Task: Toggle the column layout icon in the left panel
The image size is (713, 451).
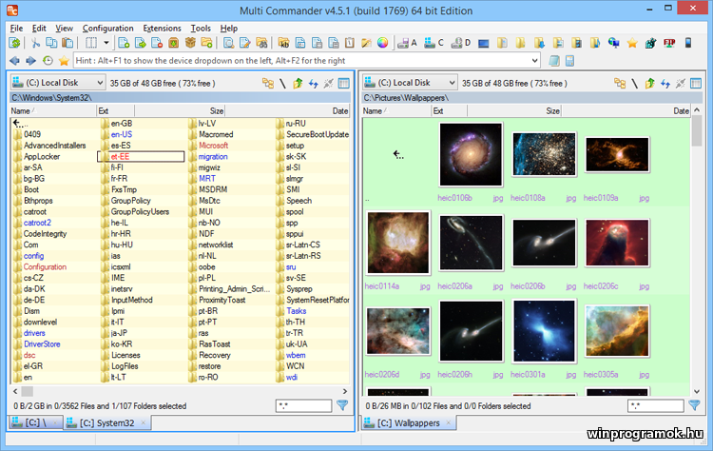Action: 344,84
